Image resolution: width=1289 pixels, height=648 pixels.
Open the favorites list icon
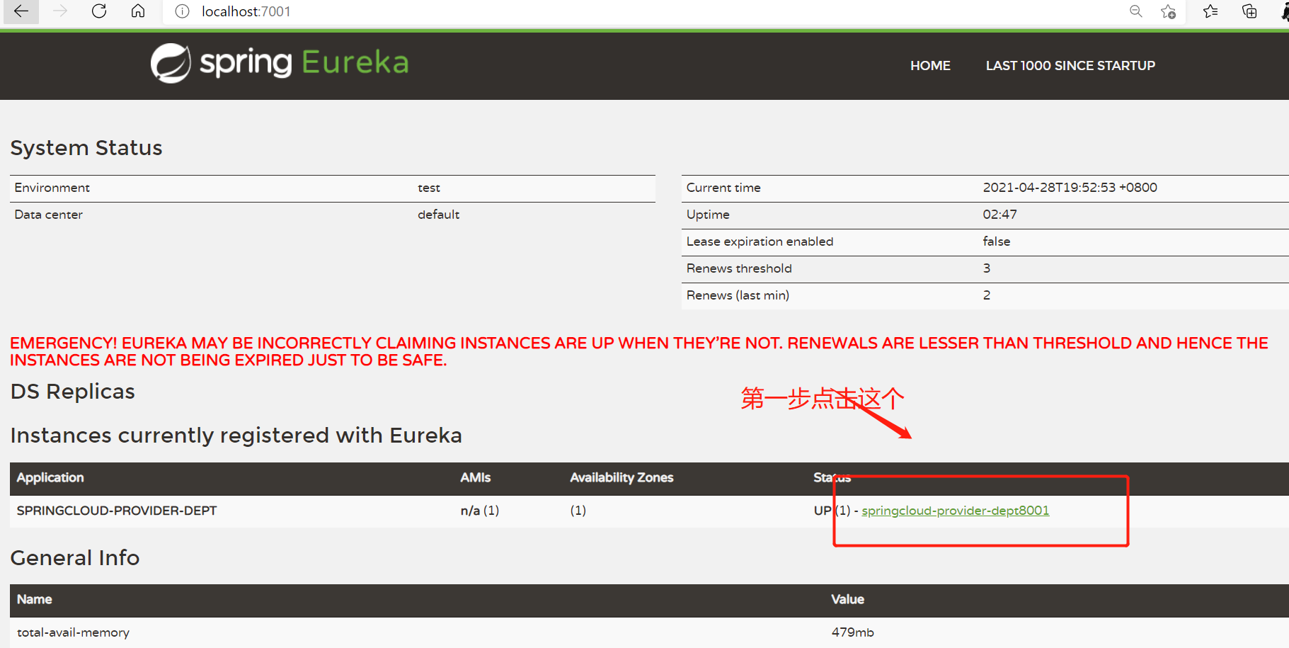(1210, 11)
